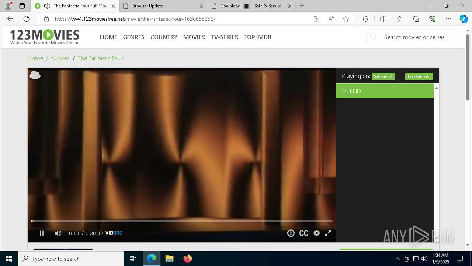Pause the video playback
472x266 pixels.
42,233
